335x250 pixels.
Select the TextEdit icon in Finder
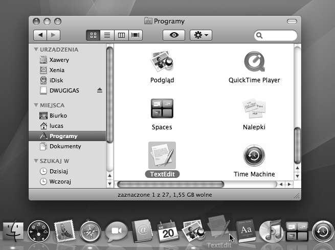[162, 155]
